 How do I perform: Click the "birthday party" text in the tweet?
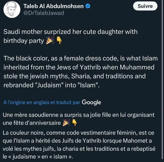point(24,41)
